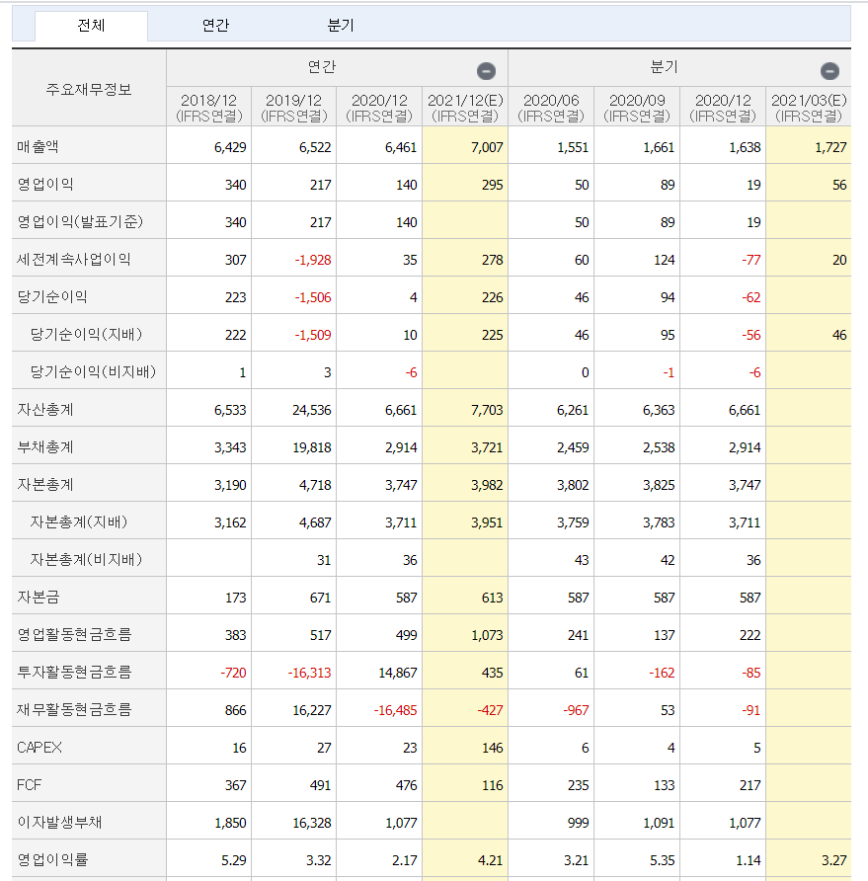Screen dimensions: 868x881
Task: Switch to the 연간 tab
Action: (x=215, y=26)
